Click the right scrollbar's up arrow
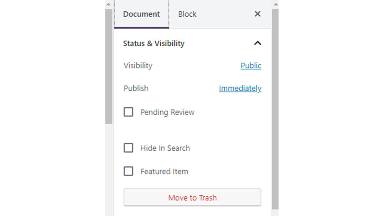Image resolution: width=384 pixels, height=216 pixels. tap(275, 4)
